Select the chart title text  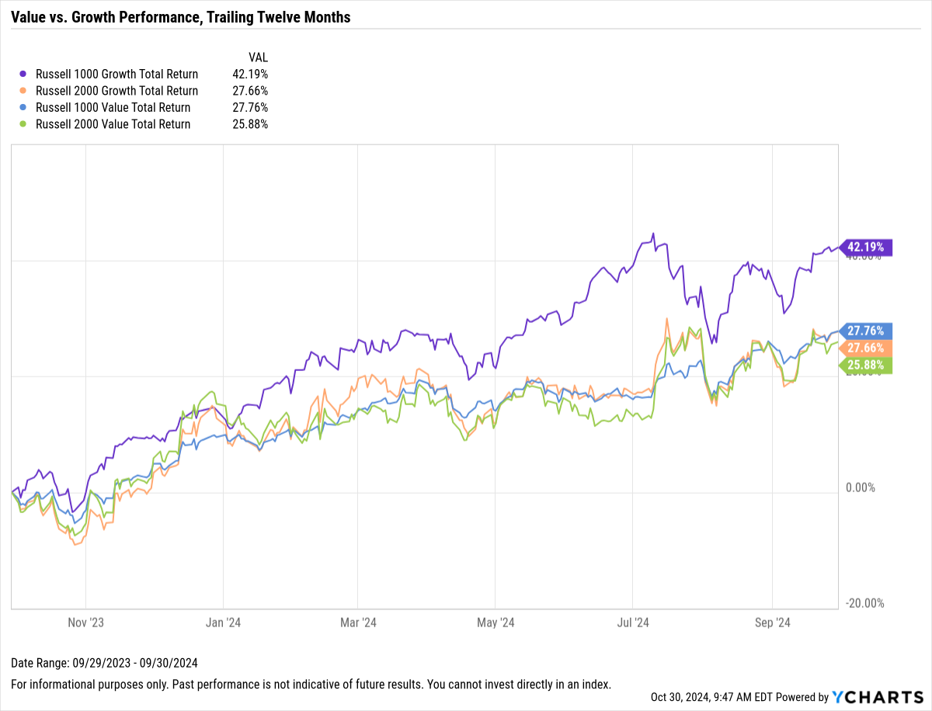(x=180, y=16)
